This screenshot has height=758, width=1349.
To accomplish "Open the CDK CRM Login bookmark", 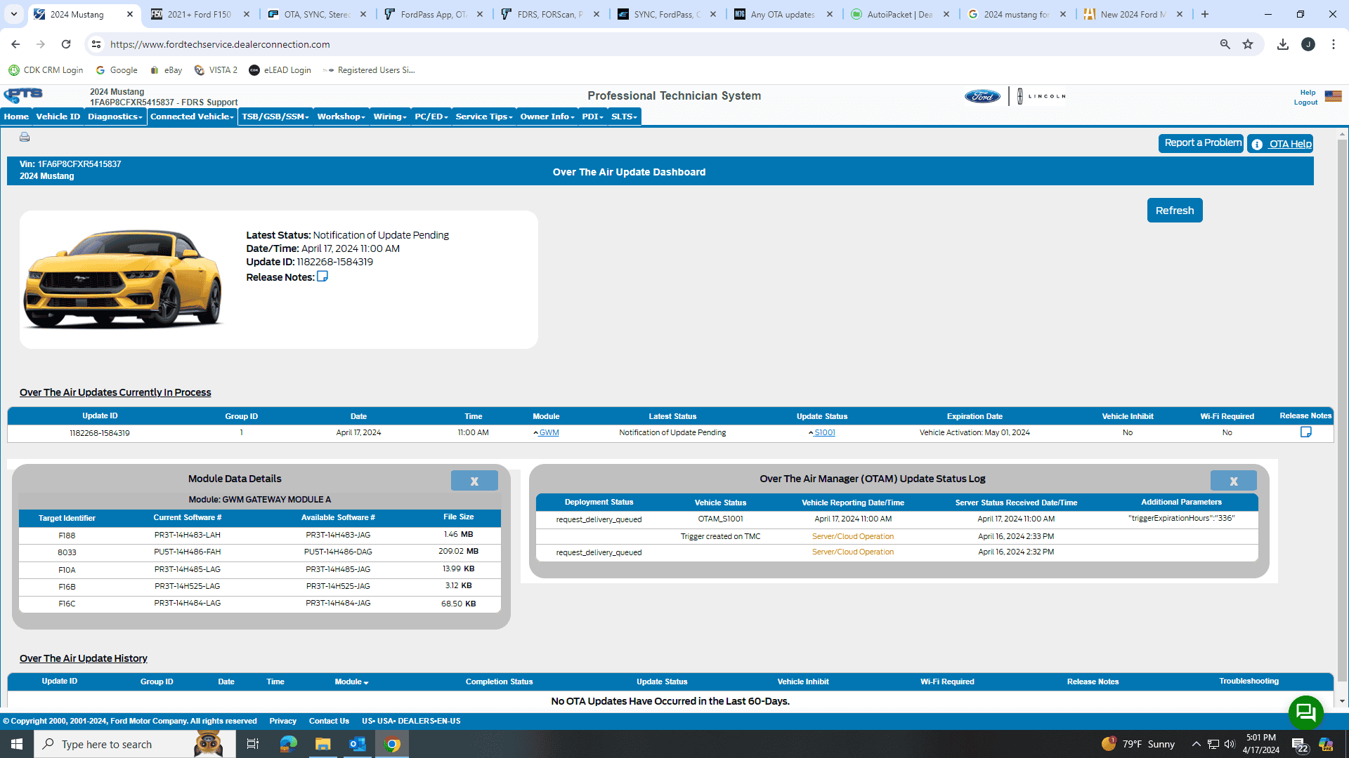I will pos(46,70).
